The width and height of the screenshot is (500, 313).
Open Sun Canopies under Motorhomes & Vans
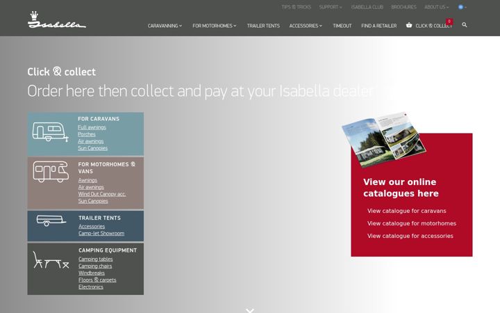tap(93, 201)
